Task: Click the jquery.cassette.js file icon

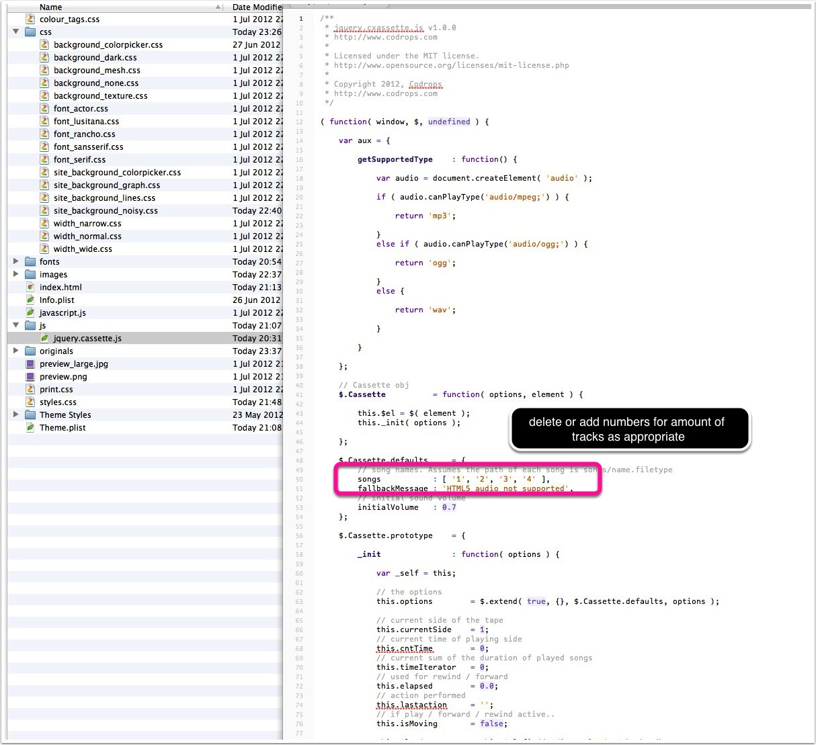Action: pyautogui.click(x=44, y=339)
